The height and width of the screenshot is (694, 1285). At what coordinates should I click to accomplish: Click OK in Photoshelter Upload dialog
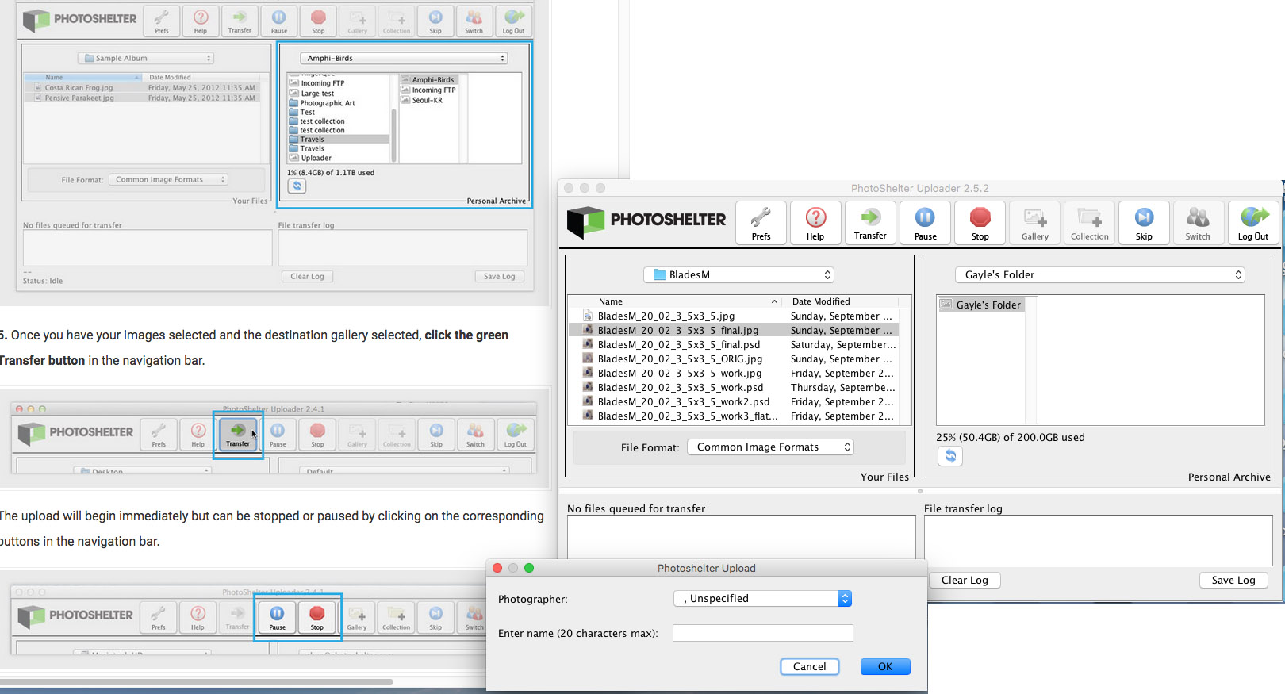coord(885,667)
